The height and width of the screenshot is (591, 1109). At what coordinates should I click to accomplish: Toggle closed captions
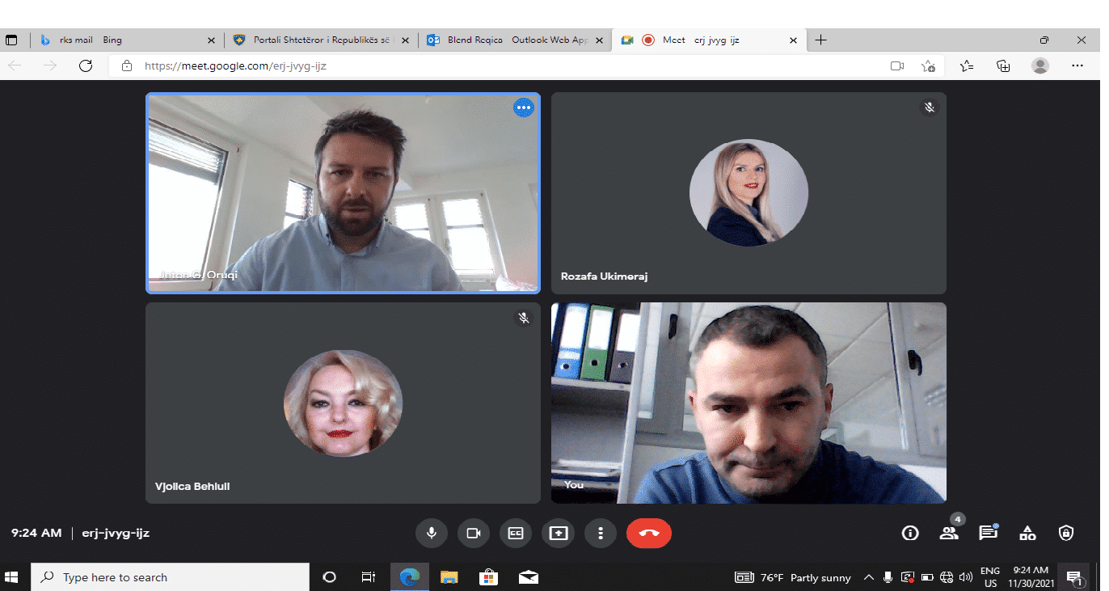[516, 533]
